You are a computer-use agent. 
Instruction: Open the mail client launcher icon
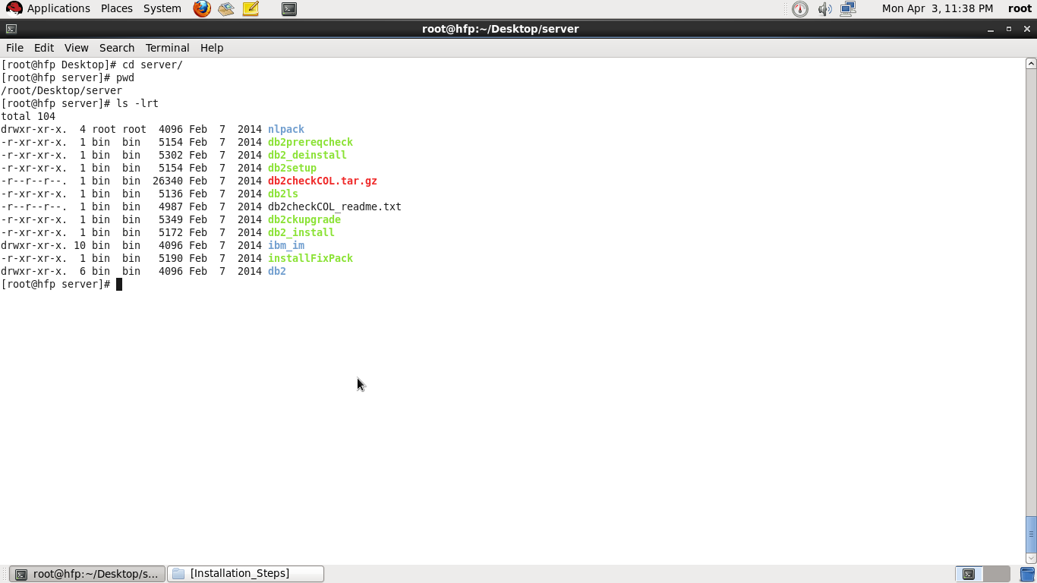point(226,9)
